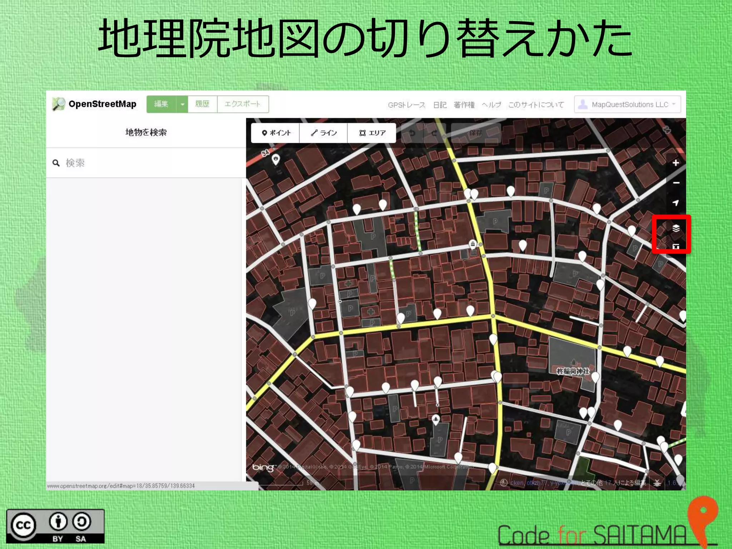The image size is (732, 549).
Task: Click the contributors clock icon in footer
Action: pyautogui.click(x=504, y=483)
